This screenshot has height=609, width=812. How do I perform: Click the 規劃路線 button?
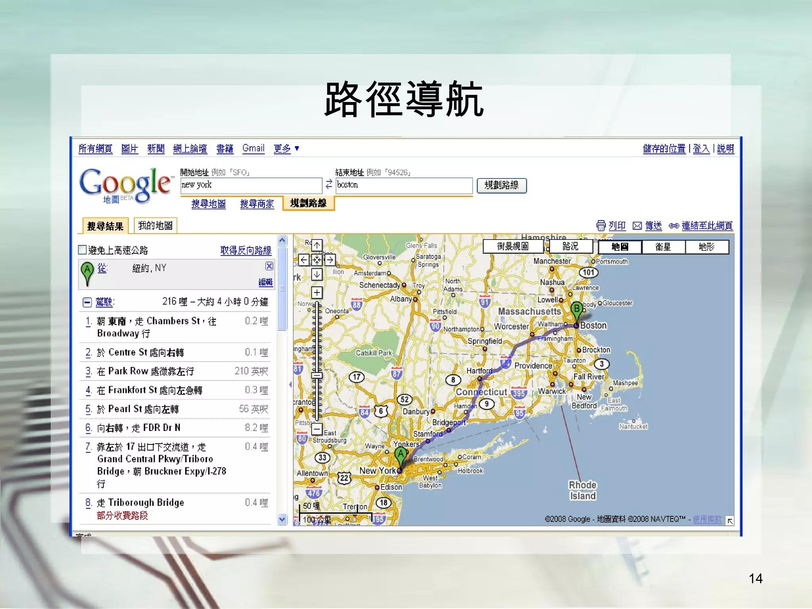[x=502, y=185]
